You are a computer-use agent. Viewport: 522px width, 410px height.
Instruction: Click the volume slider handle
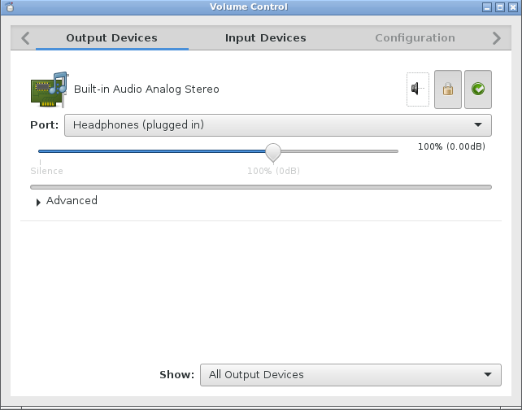[273, 153]
